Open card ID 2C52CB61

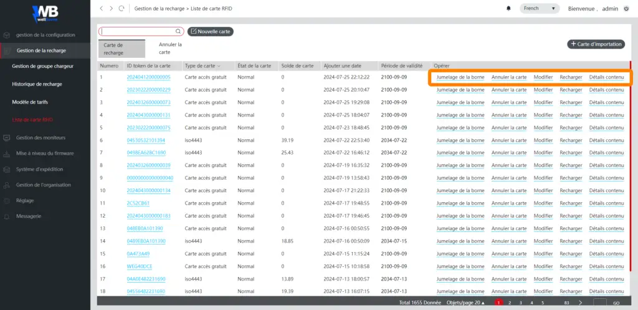pyautogui.click(x=138, y=203)
